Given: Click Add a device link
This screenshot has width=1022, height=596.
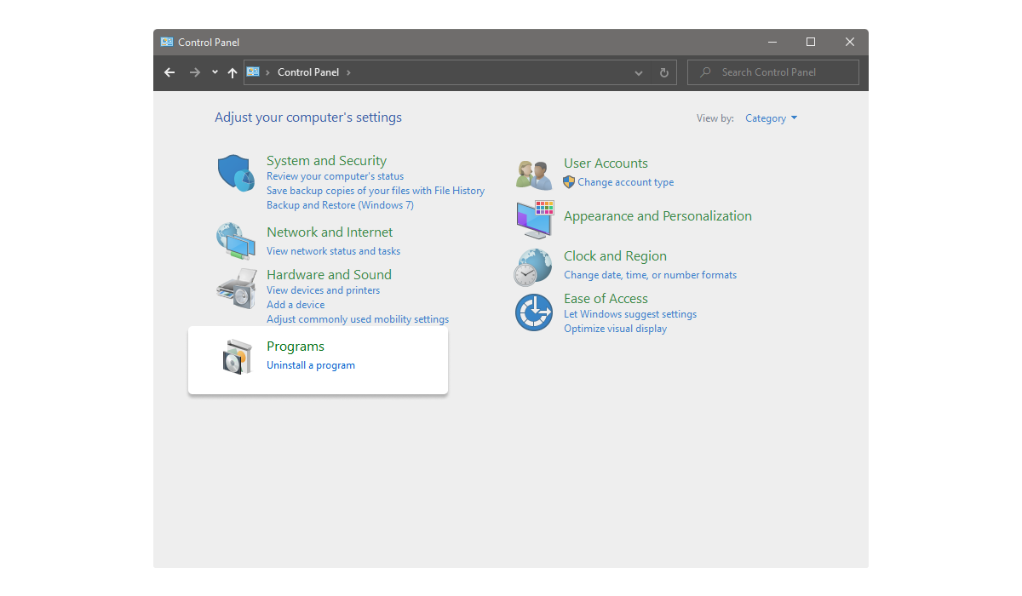Looking at the screenshot, I should [296, 305].
